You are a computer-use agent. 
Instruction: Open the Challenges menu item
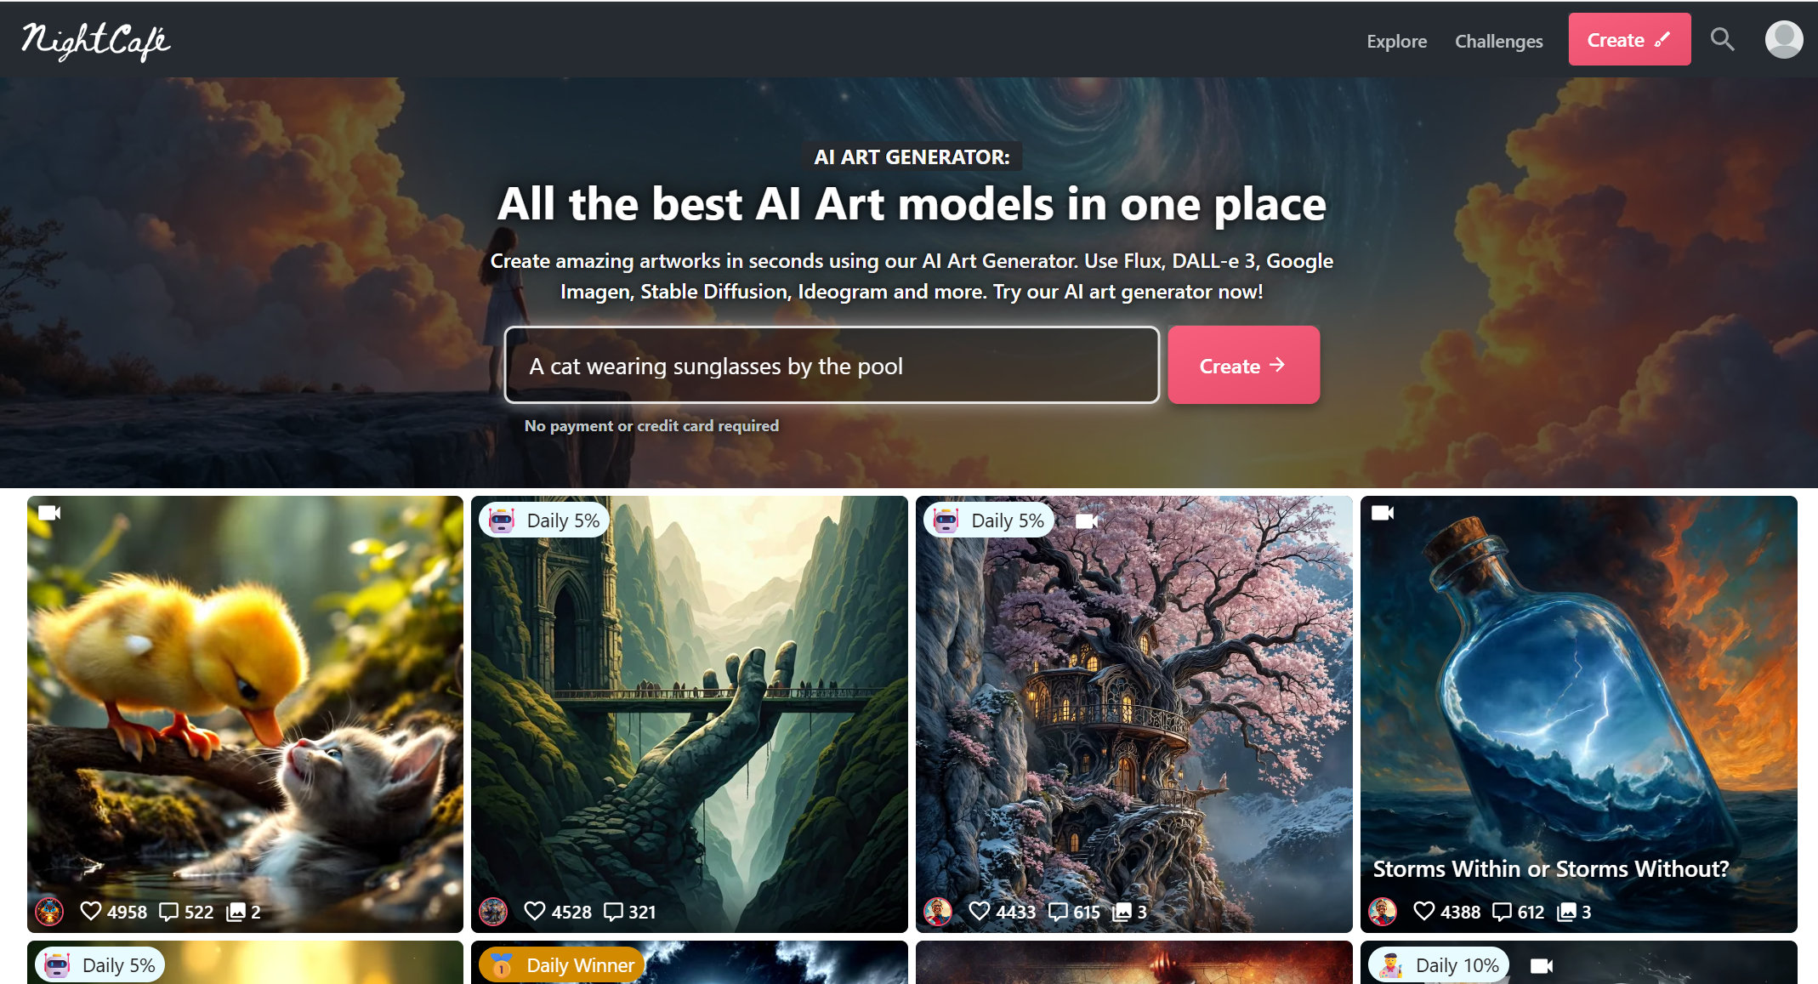pyautogui.click(x=1498, y=41)
